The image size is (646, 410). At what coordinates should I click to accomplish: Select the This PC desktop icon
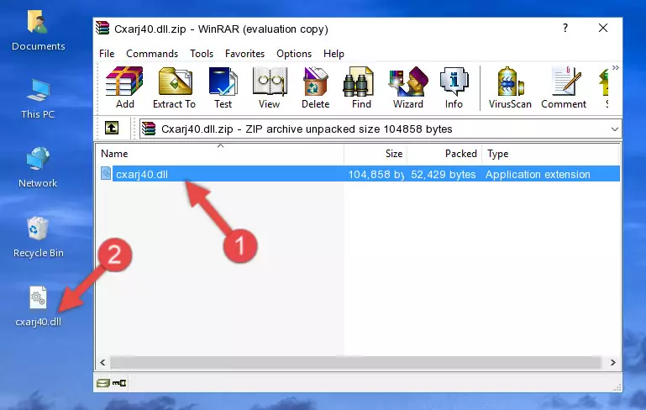click(x=38, y=99)
